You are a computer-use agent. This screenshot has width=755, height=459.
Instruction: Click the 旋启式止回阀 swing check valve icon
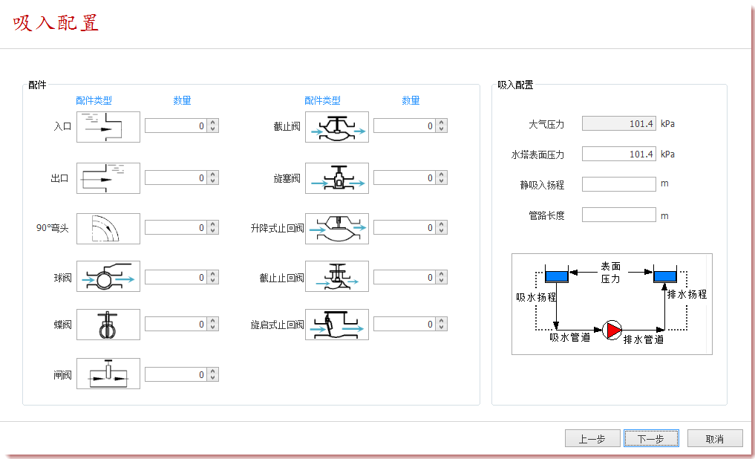click(337, 325)
